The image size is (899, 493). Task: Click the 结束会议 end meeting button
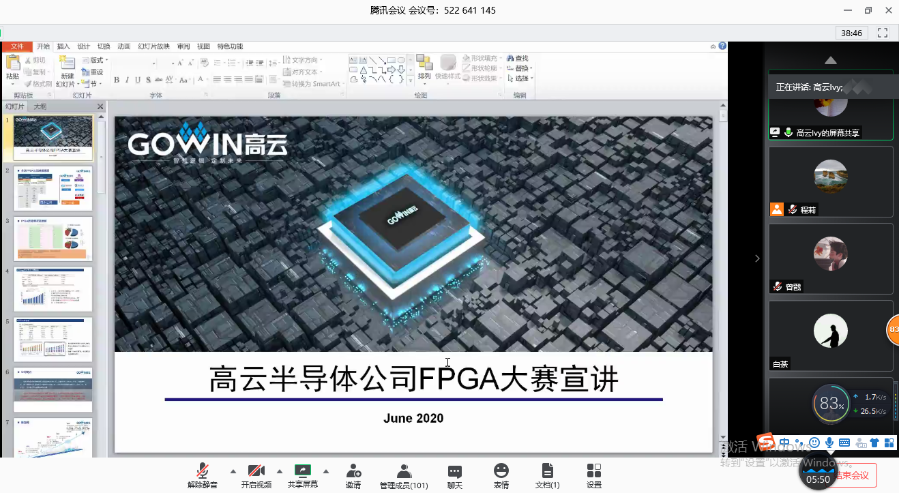854,475
